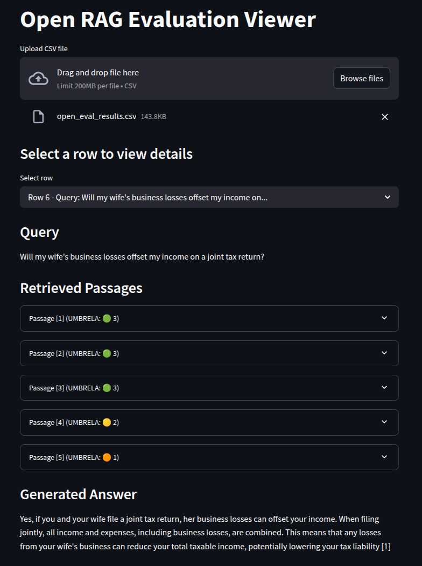Expand Passage [2] chevron
The width and height of the screenshot is (422, 566).
pos(384,353)
